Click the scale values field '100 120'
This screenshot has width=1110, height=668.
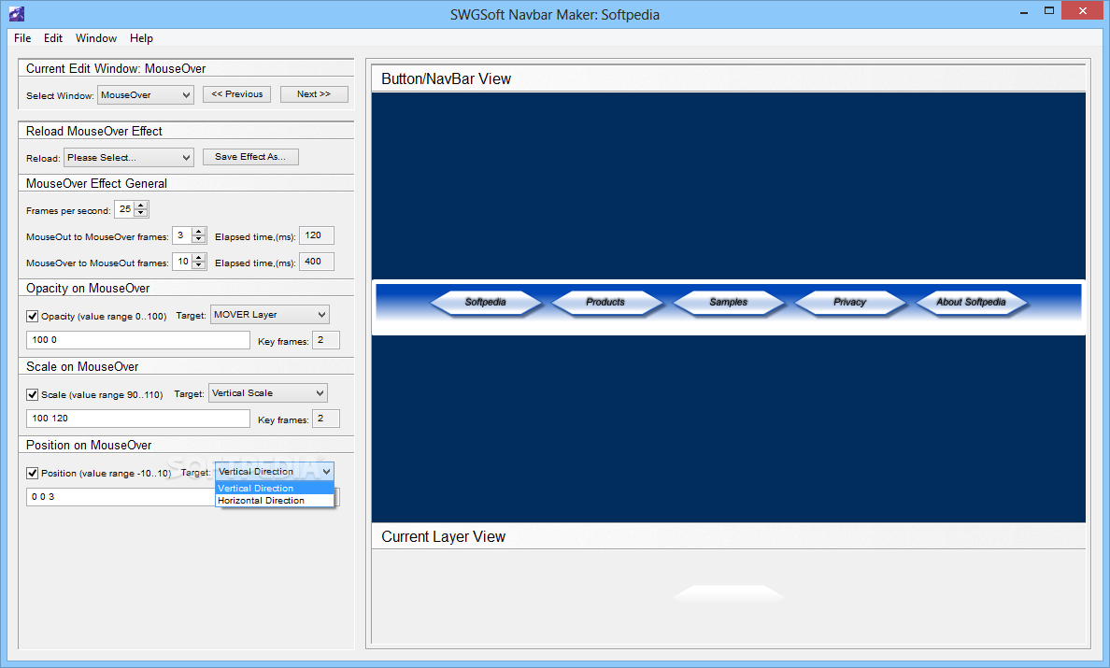[138, 419]
